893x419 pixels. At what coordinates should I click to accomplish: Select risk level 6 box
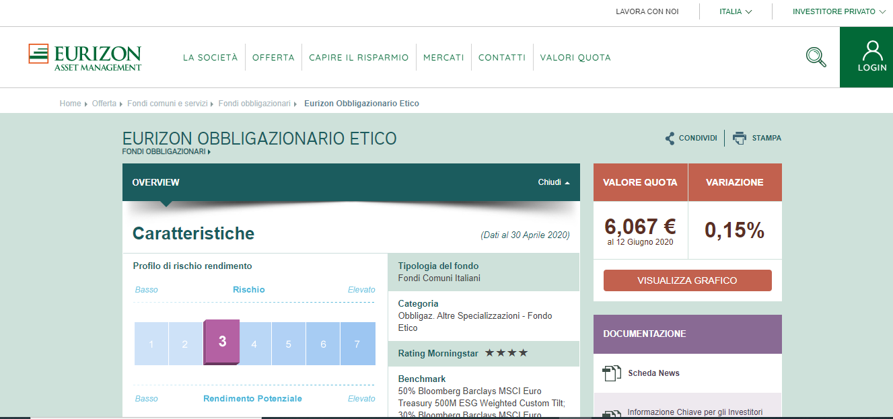pos(323,344)
